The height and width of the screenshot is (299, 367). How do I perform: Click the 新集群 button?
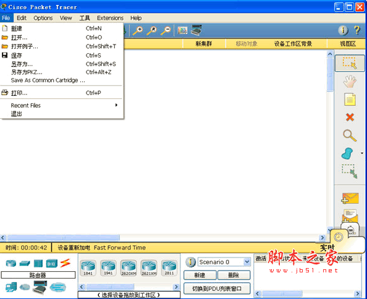(x=204, y=43)
